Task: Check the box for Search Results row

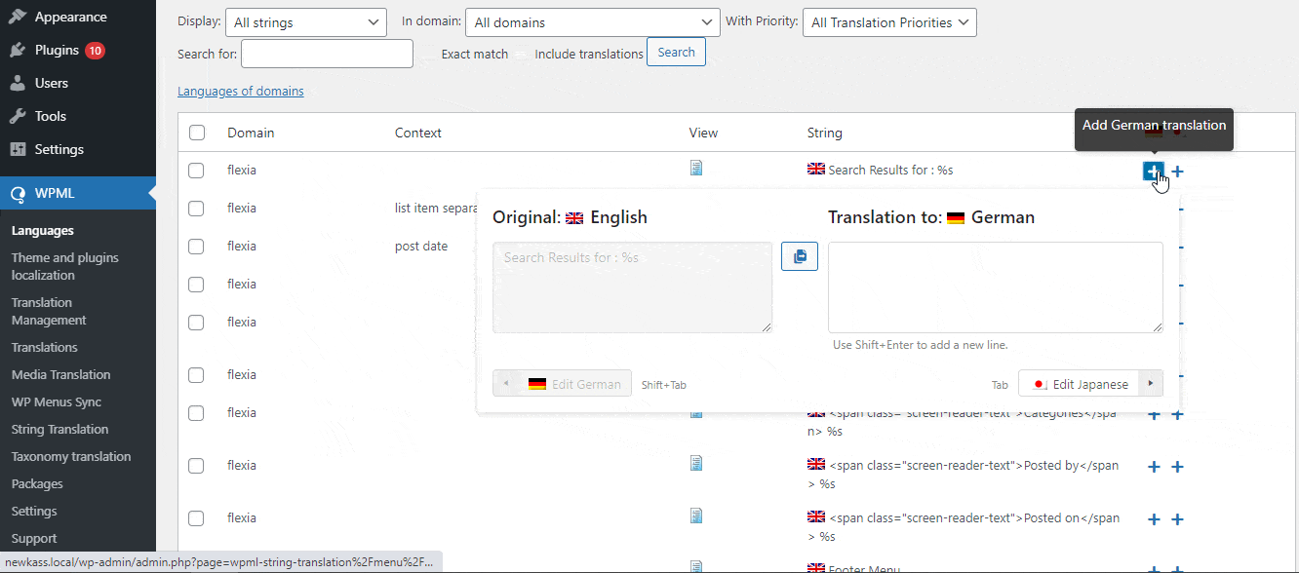Action: tap(196, 171)
